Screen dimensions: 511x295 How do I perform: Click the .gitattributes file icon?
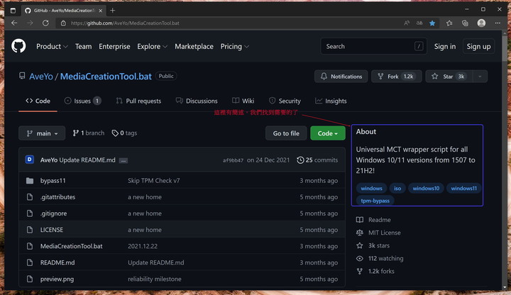coord(30,197)
